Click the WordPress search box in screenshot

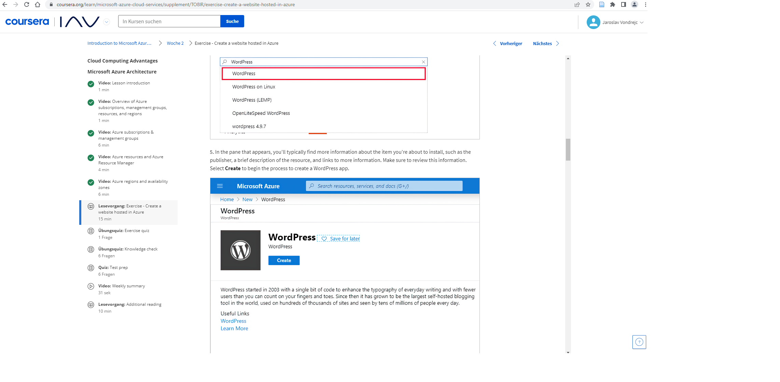tap(324, 62)
